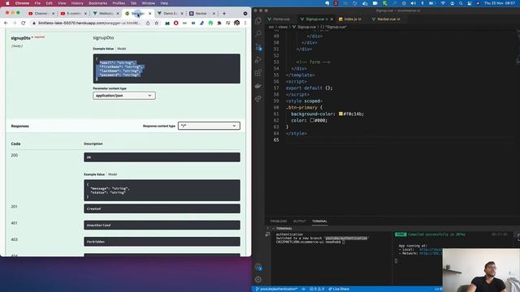520x292 pixels.
Task: Reload the Swagger page in Chrome
Action: click(x=24, y=23)
